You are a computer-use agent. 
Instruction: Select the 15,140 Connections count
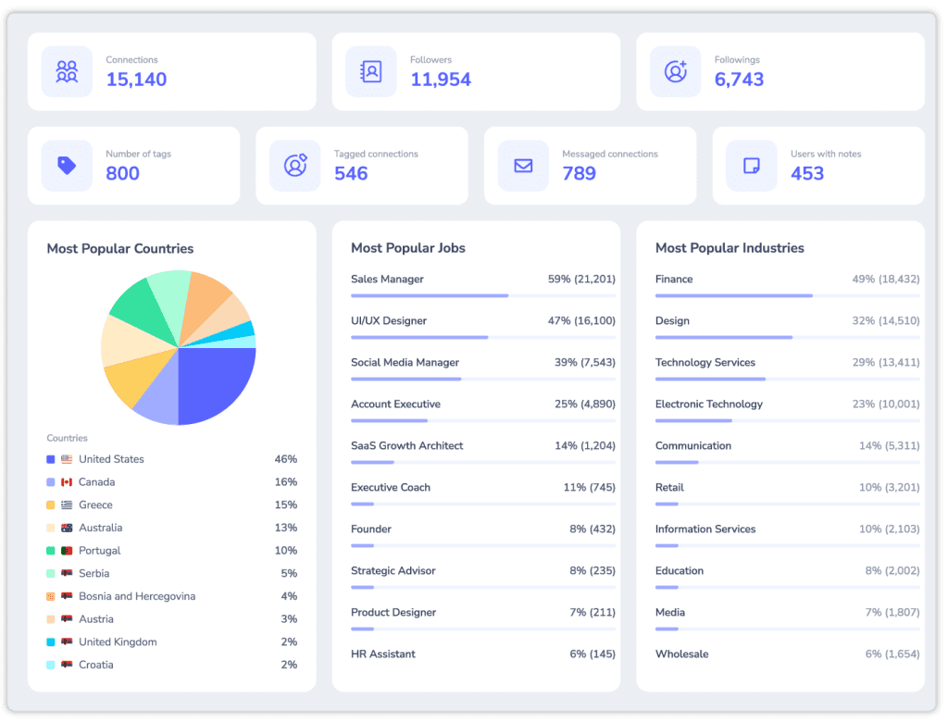(137, 80)
